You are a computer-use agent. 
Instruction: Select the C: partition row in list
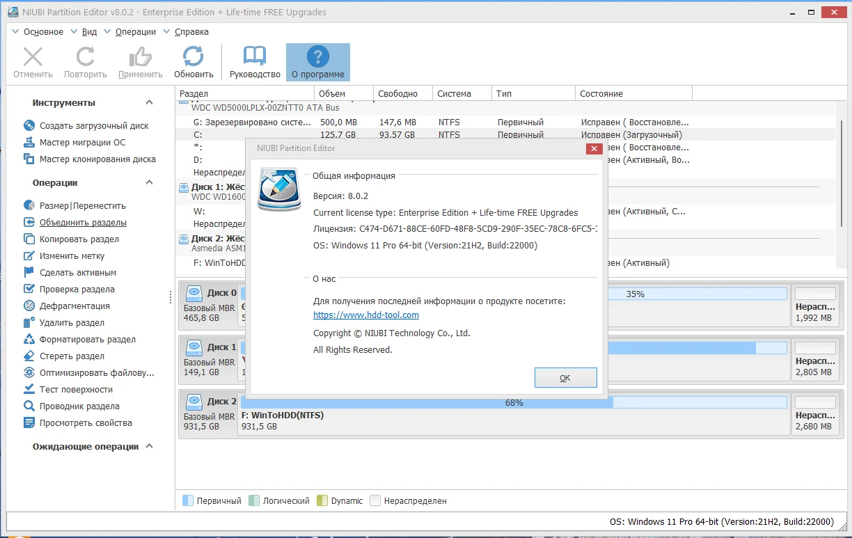(x=505, y=135)
